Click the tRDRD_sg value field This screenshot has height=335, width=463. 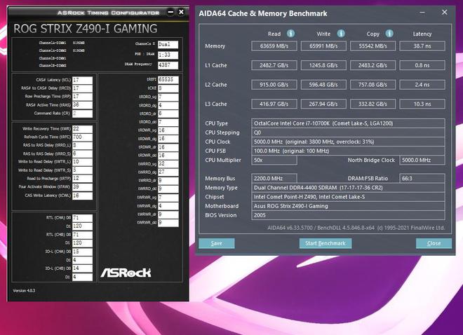168,97
